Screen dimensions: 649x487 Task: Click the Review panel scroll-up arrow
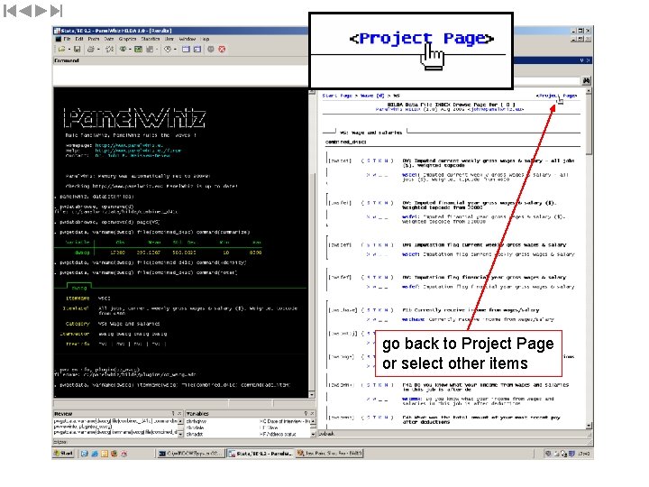180,421
